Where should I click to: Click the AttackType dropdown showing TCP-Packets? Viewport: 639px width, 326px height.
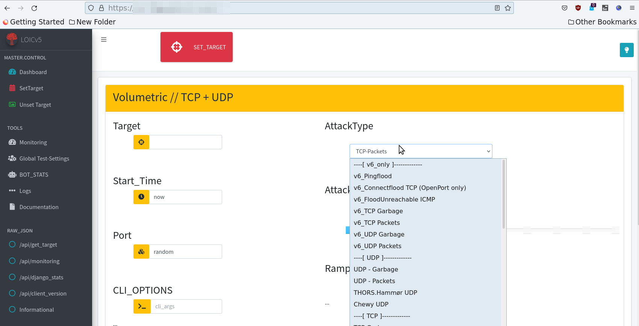click(421, 151)
